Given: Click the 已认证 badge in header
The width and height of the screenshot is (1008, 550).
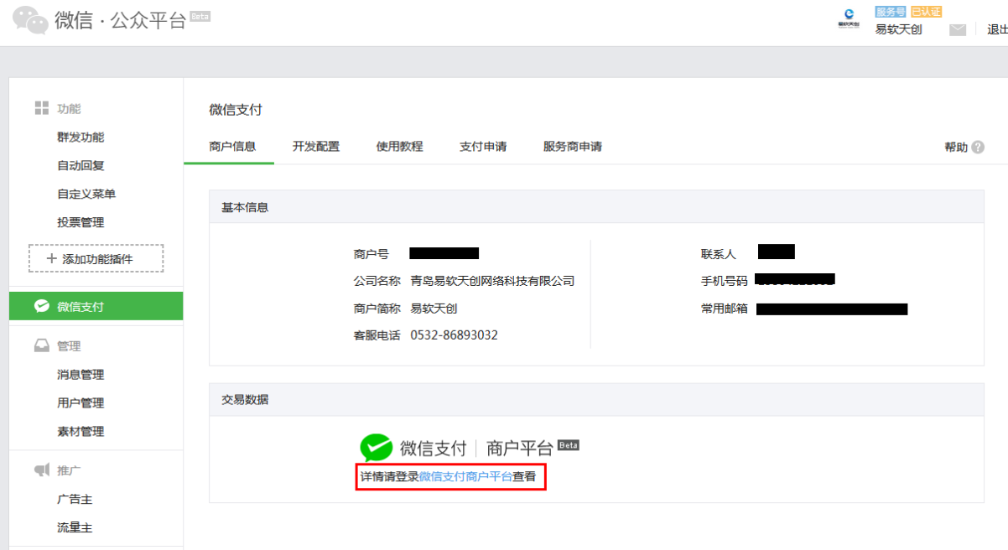Looking at the screenshot, I should click(x=926, y=12).
